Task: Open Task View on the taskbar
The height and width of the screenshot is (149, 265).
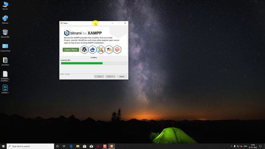Action: 64,146
